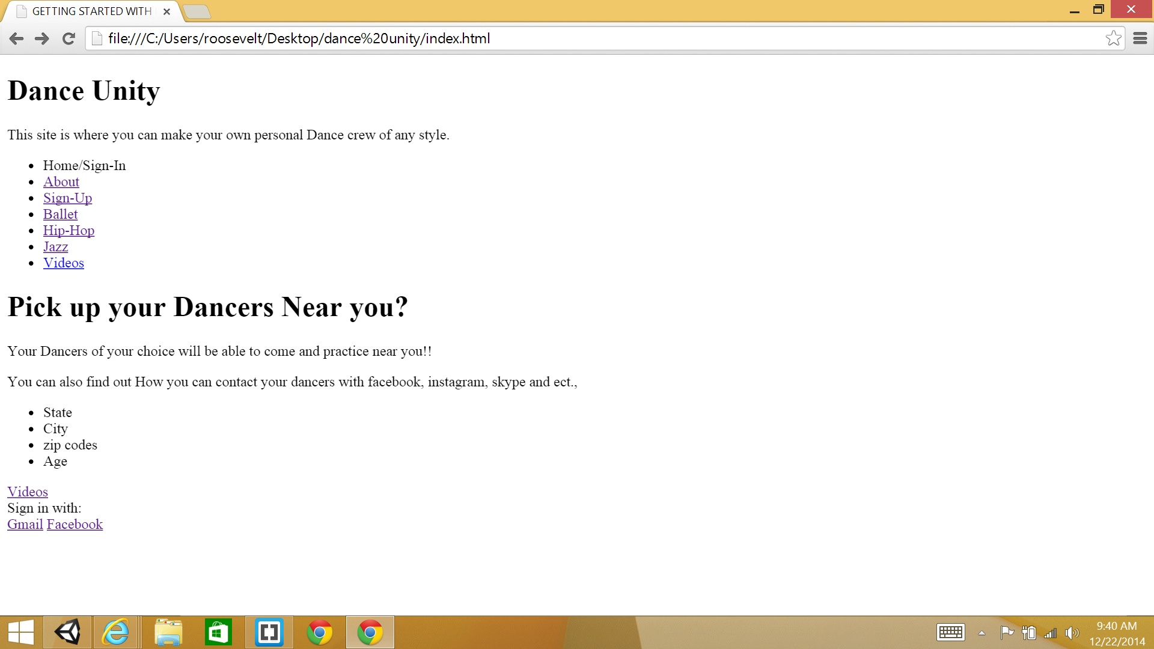The height and width of the screenshot is (649, 1154).
Task: Reload the page with the refresh icon
Action: click(69, 38)
